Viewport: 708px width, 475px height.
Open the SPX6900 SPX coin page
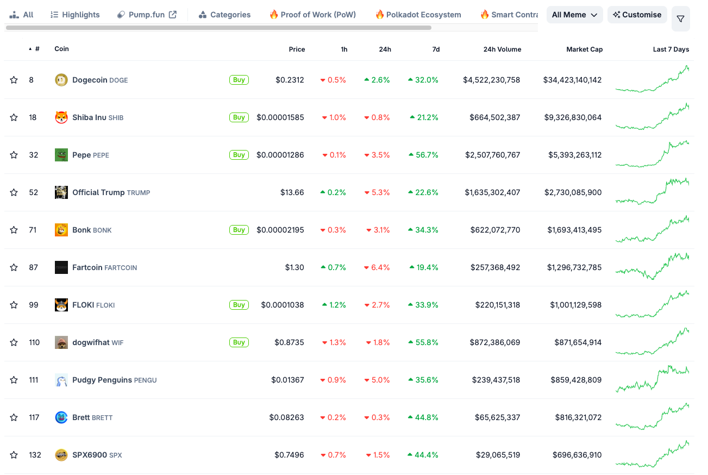click(x=97, y=455)
